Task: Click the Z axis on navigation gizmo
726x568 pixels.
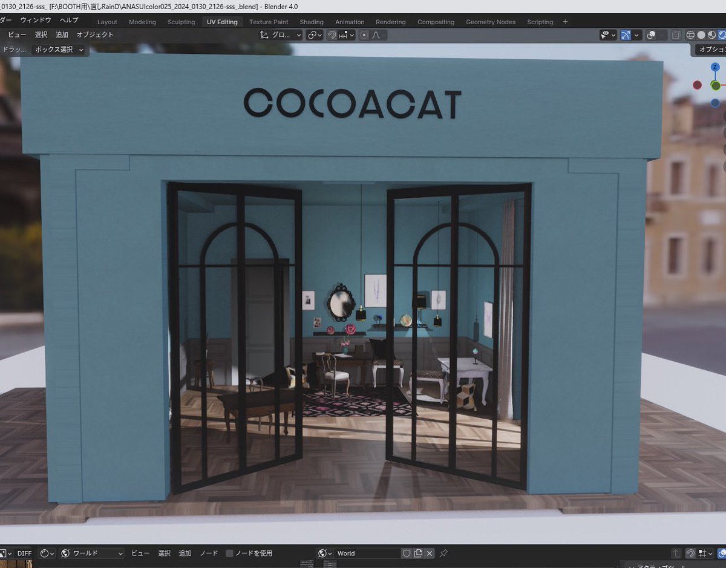Action: click(715, 68)
